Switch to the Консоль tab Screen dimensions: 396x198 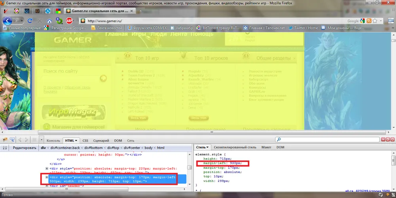pos(53,140)
